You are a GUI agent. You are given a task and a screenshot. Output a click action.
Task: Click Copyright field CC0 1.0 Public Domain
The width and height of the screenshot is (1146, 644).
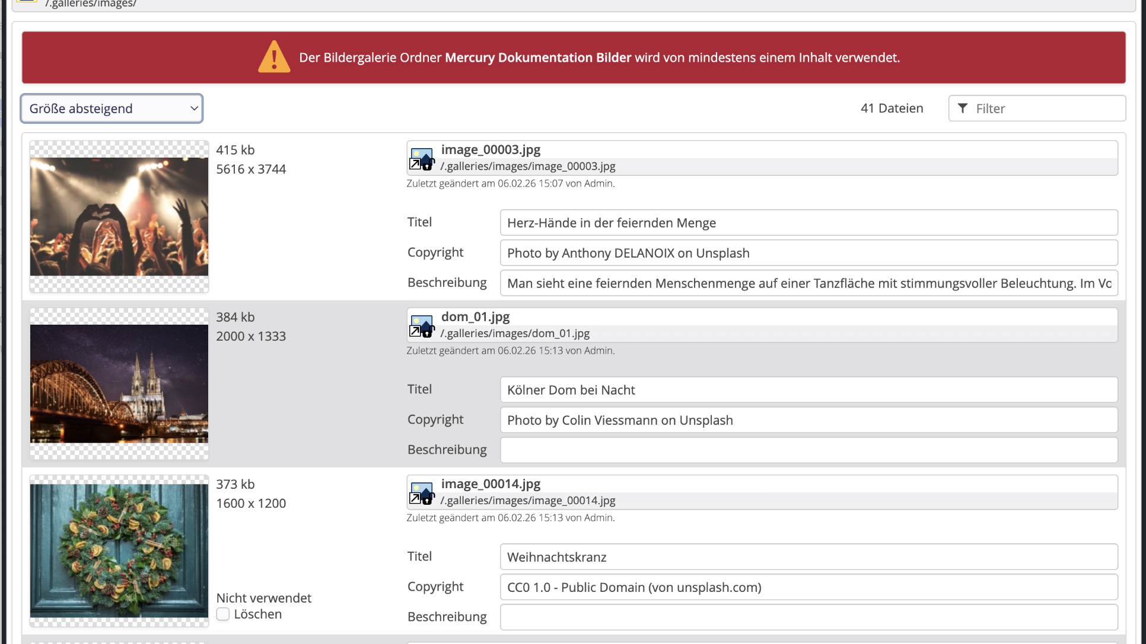click(x=808, y=587)
